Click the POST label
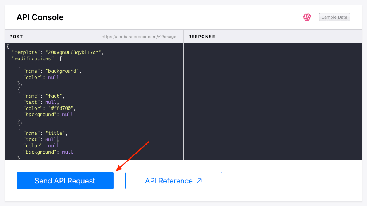This screenshot has width=367, height=206. 16,37
